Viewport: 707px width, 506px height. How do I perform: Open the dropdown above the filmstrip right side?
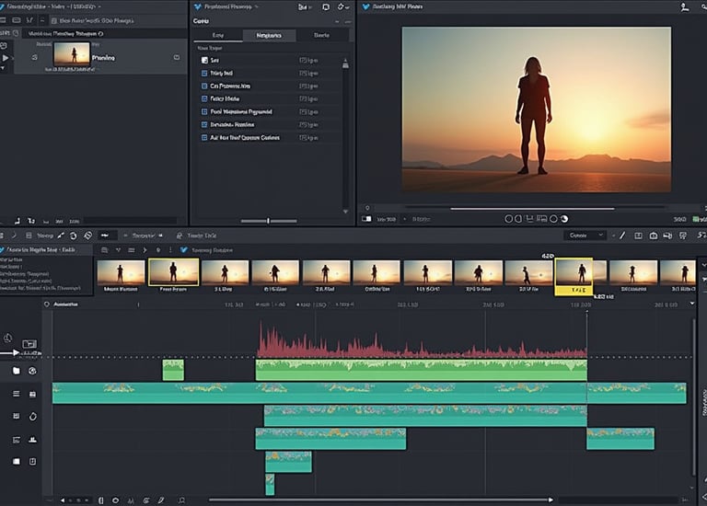(x=585, y=236)
